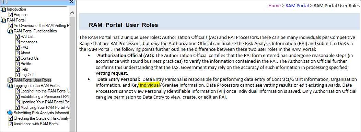Click the FAQ topic page icon
The height and width of the screenshot is (132, 361).
tap(18, 47)
